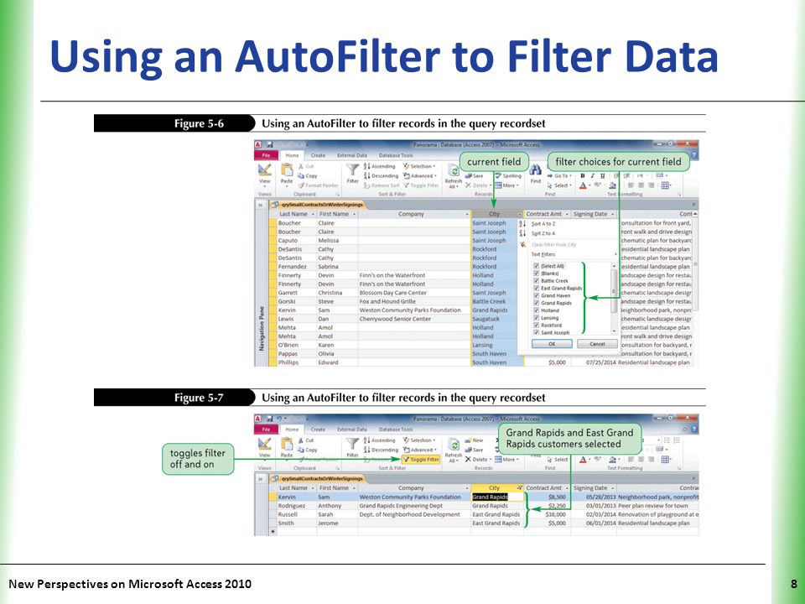The width and height of the screenshot is (805, 604).
Task: Click the View icon in Figure 5-6 ribbon
Action: pyautogui.click(x=265, y=170)
